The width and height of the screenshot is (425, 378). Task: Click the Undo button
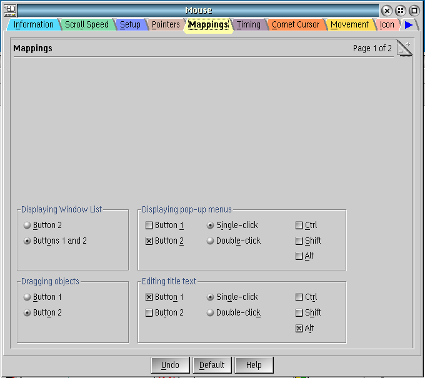coord(170,365)
